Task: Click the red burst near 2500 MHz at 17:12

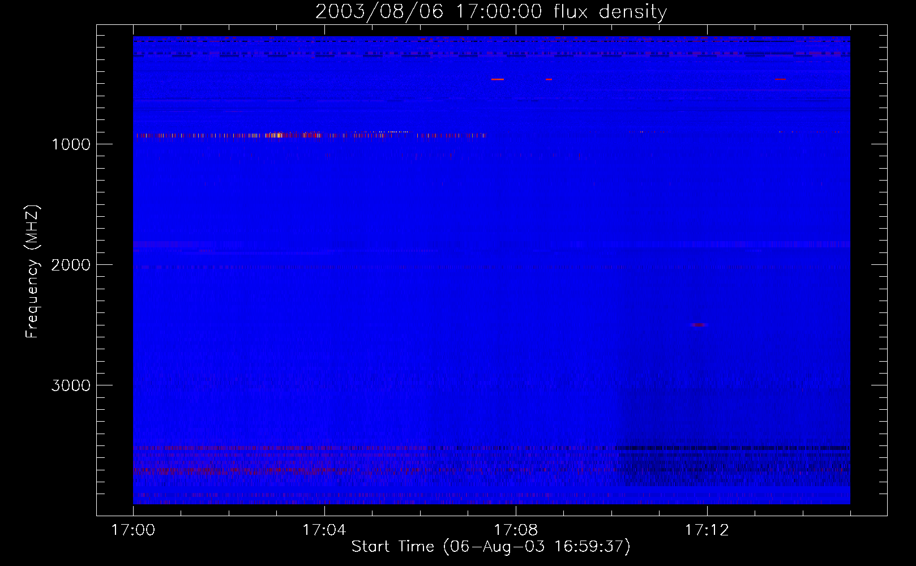Action: click(699, 325)
